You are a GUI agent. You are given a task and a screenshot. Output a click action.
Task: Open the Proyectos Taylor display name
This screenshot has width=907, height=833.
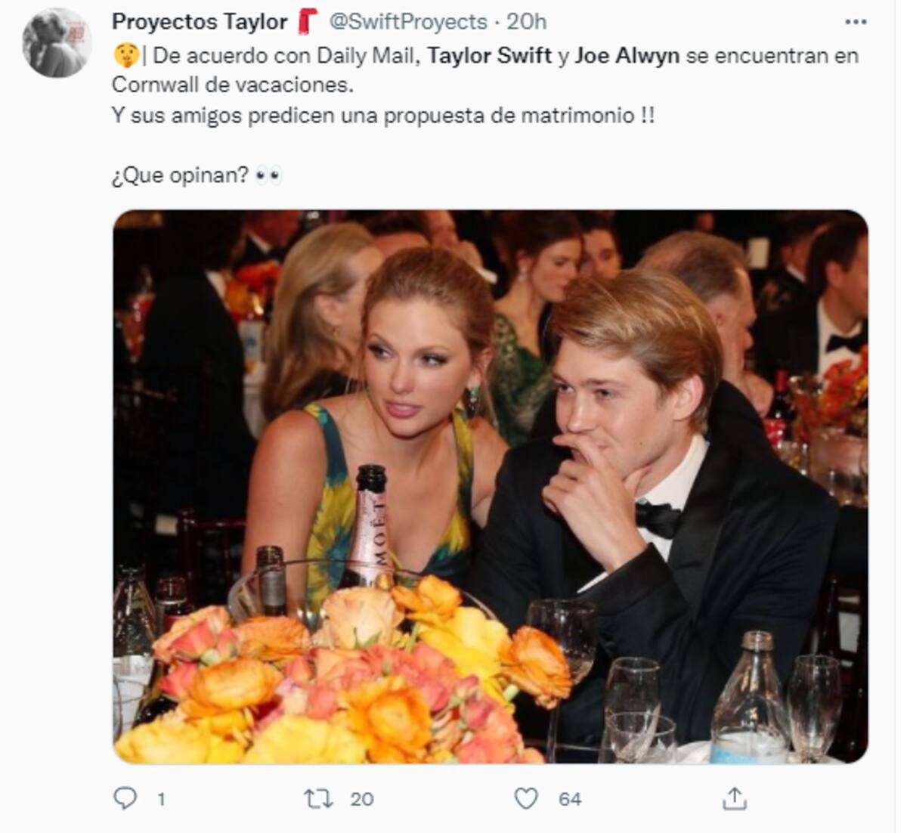[x=200, y=22]
